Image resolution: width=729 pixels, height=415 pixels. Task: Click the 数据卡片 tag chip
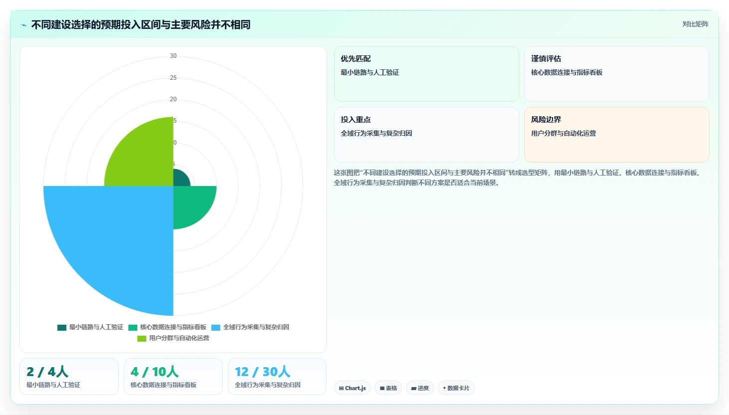tap(456, 388)
